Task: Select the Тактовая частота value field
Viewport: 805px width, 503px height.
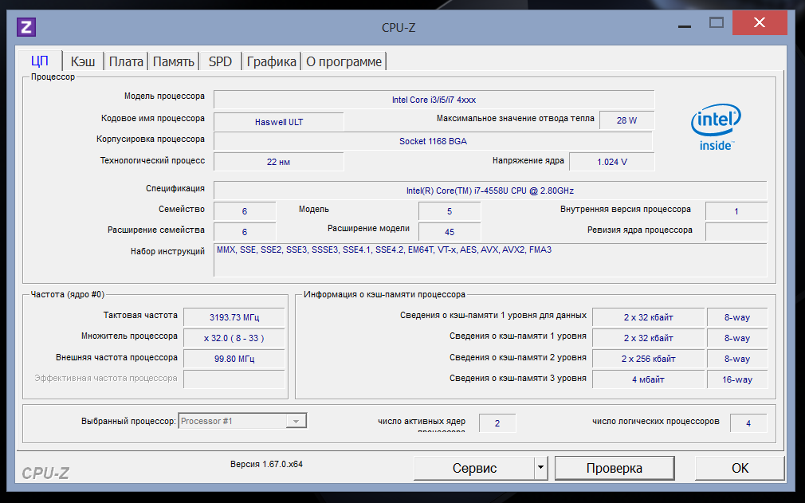Action: point(234,317)
